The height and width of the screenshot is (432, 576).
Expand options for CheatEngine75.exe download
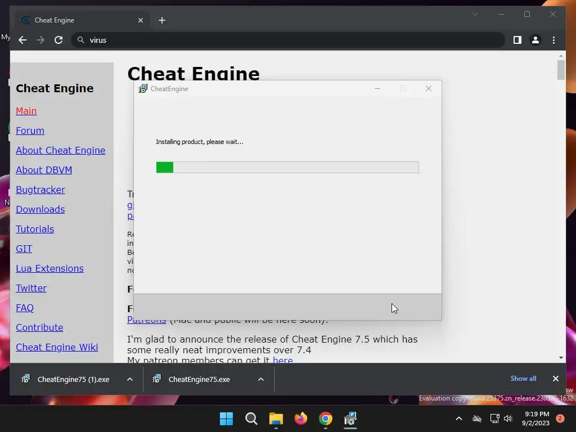pos(261,379)
